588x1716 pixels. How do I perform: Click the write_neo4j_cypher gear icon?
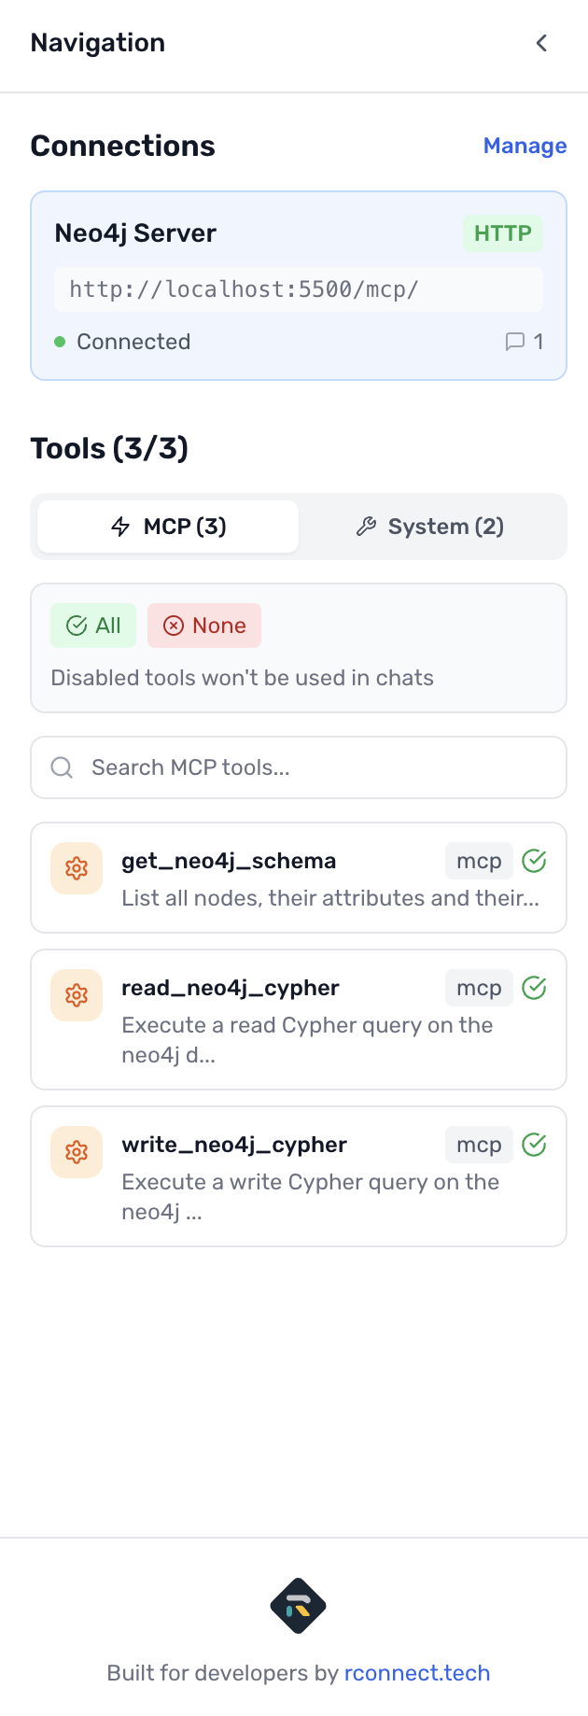(x=77, y=1152)
